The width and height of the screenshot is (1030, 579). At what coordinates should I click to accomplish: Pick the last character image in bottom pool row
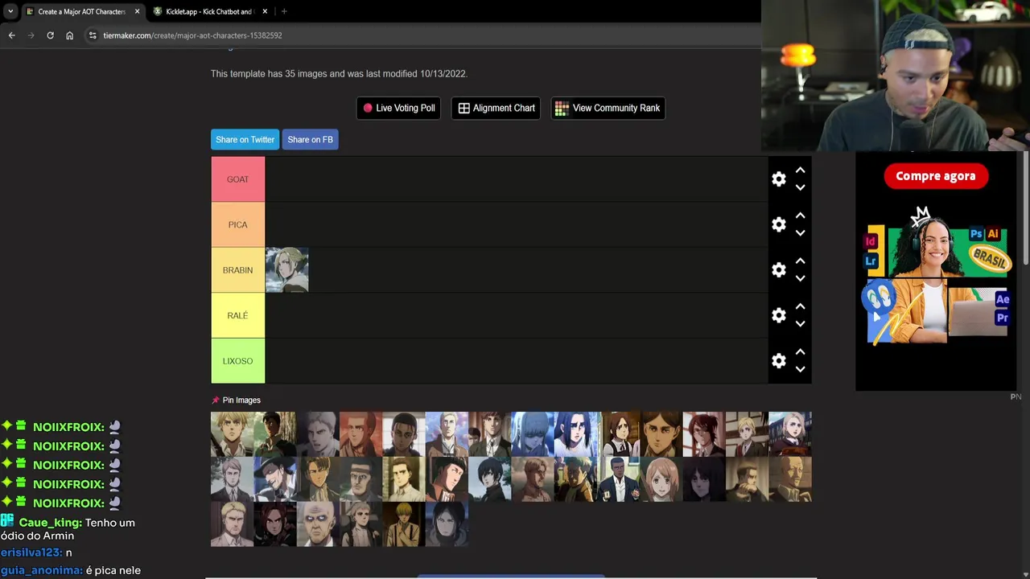click(447, 524)
